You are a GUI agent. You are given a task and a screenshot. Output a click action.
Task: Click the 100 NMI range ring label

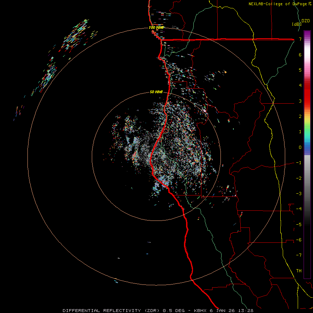pyautogui.click(x=156, y=27)
